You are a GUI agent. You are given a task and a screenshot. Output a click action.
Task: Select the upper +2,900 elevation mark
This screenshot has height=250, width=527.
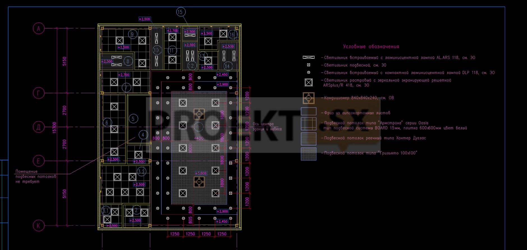(222, 84)
